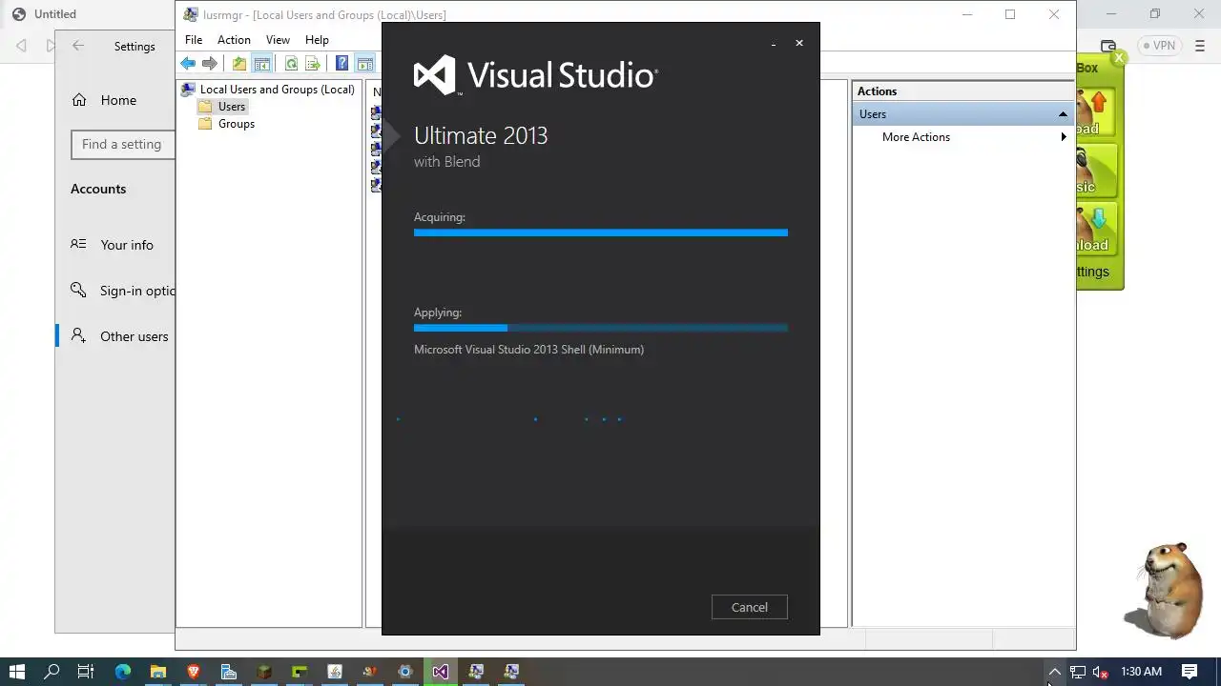Go to Home in Settings window

click(105, 100)
